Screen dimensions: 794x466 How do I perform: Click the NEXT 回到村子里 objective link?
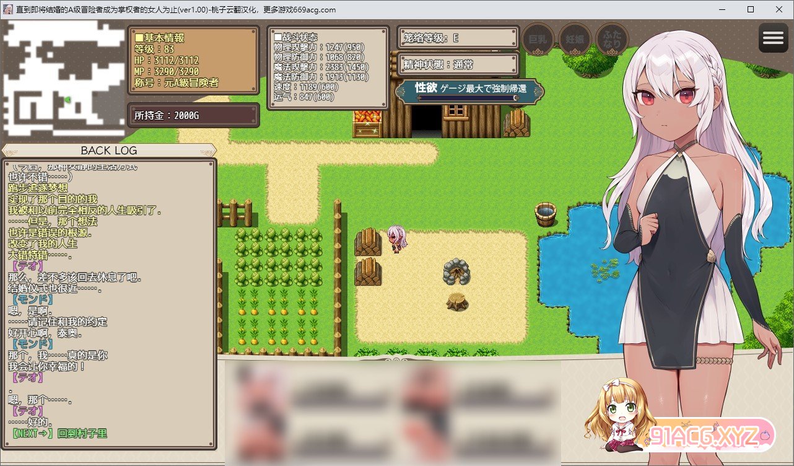coord(59,434)
